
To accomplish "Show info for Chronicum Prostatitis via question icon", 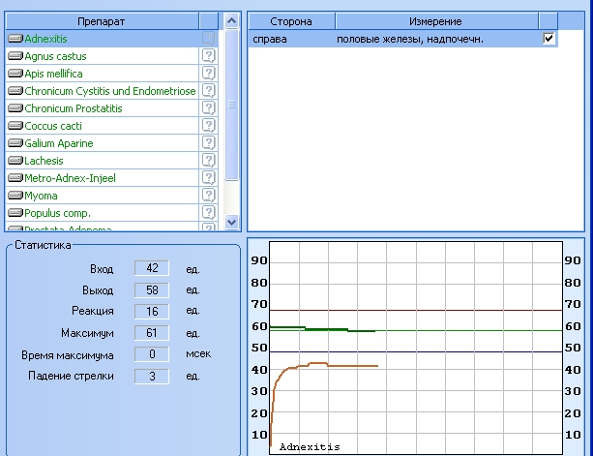I will [207, 108].
